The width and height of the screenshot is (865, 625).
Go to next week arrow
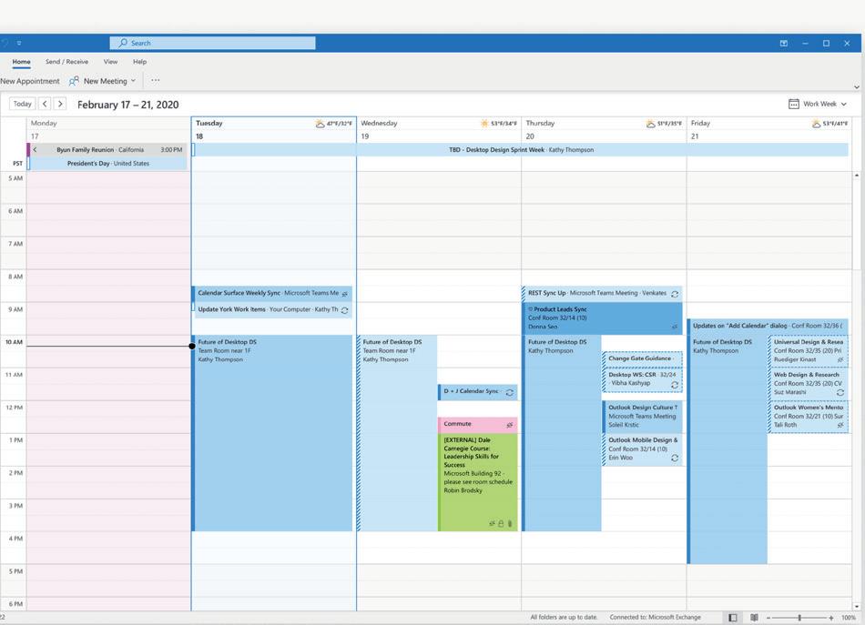tap(60, 104)
